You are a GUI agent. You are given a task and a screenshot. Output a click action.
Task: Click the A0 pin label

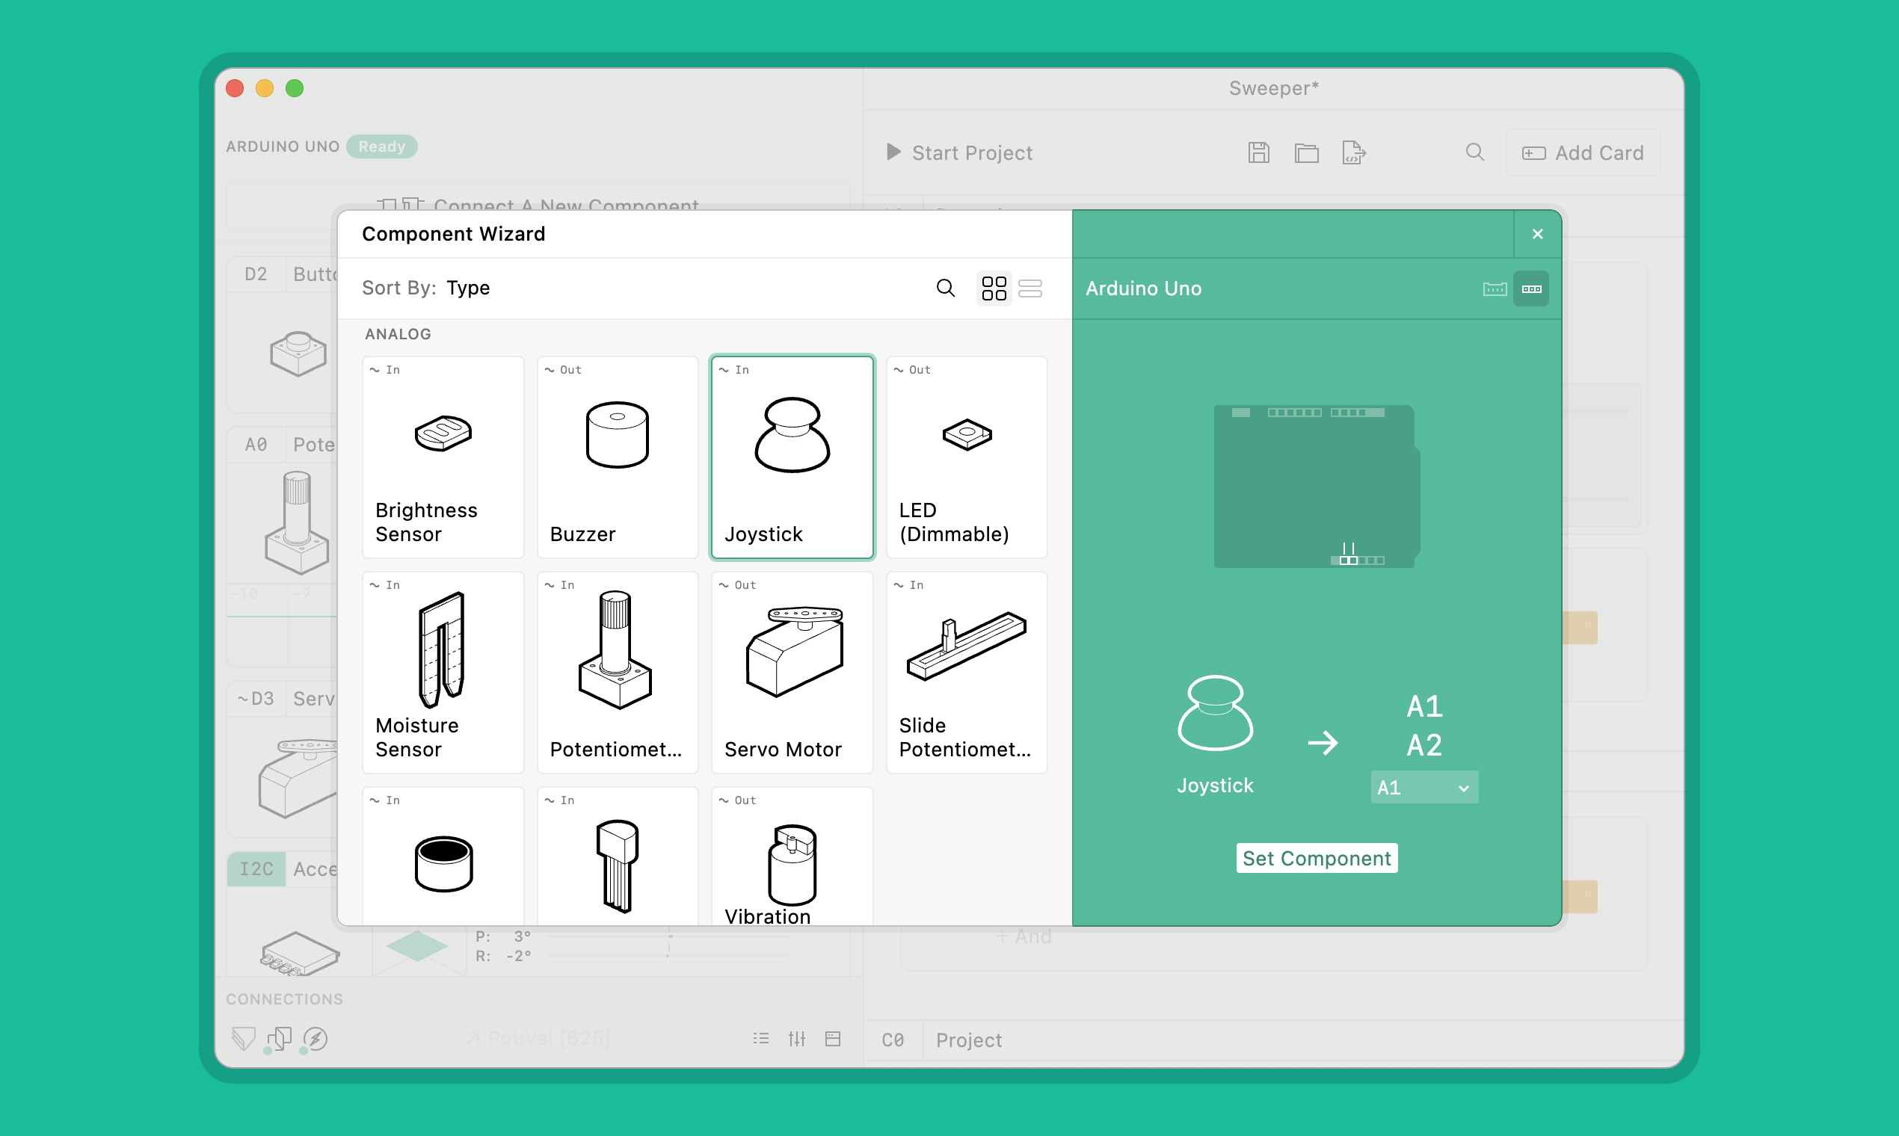pos(256,445)
